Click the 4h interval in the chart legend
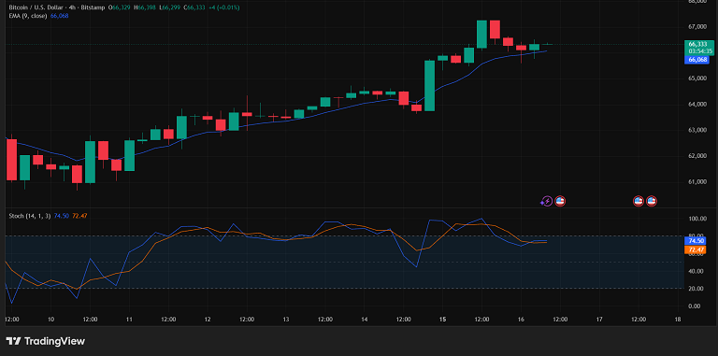Image resolution: width=718 pixels, height=356 pixels. pyautogui.click(x=72, y=7)
